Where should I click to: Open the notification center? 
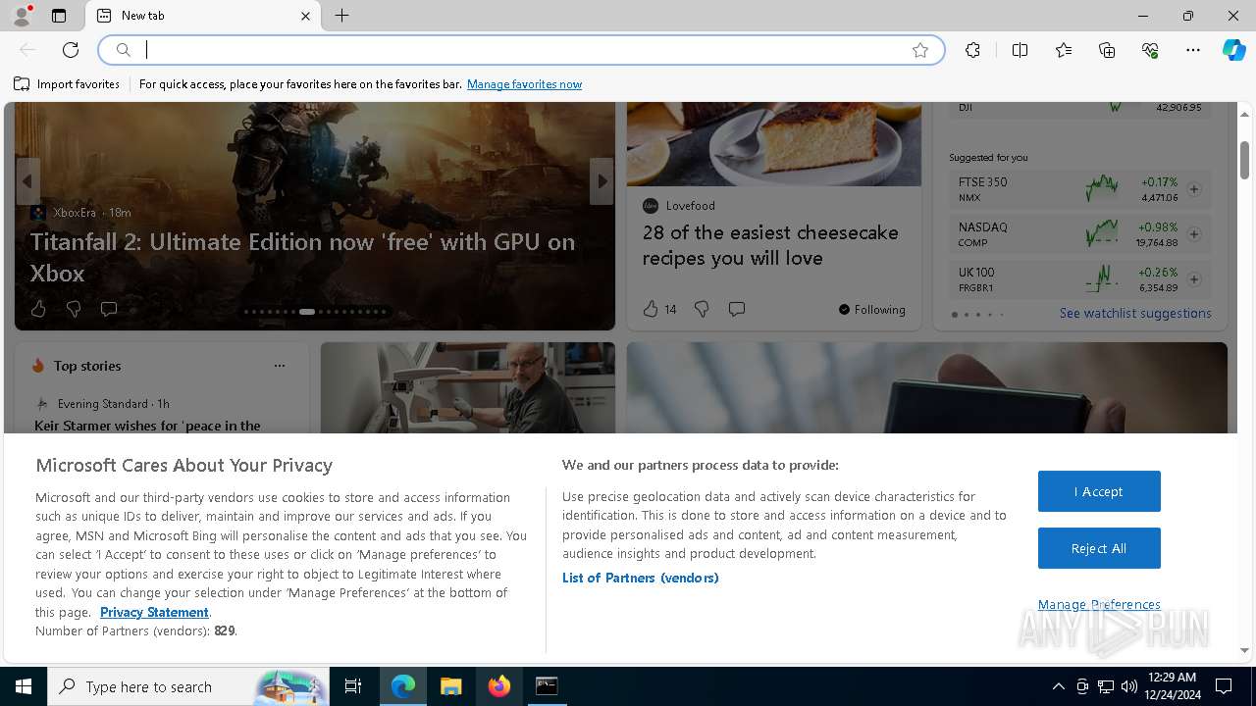pyautogui.click(x=1224, y=686)
